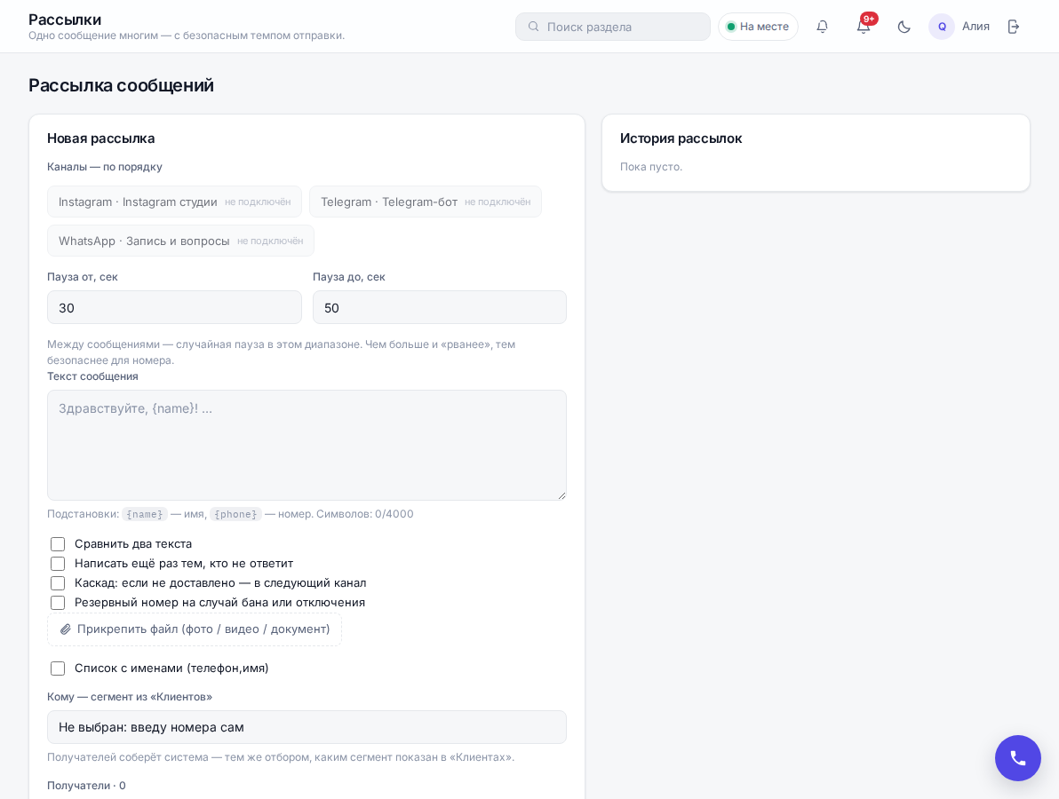
Task: Click the logout arrow icon
Action: pyautogui.click(x=1013, y=27)
